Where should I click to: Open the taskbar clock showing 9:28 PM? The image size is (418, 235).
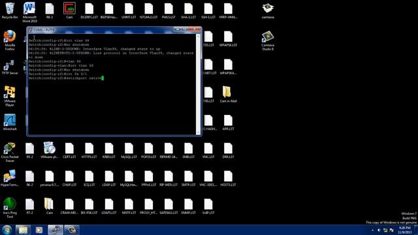point(405,230)
